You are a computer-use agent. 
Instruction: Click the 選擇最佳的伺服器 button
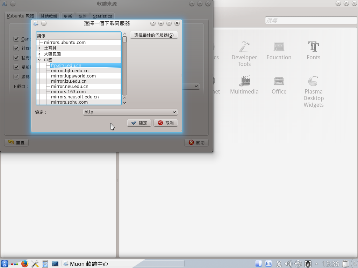[154, 35]
